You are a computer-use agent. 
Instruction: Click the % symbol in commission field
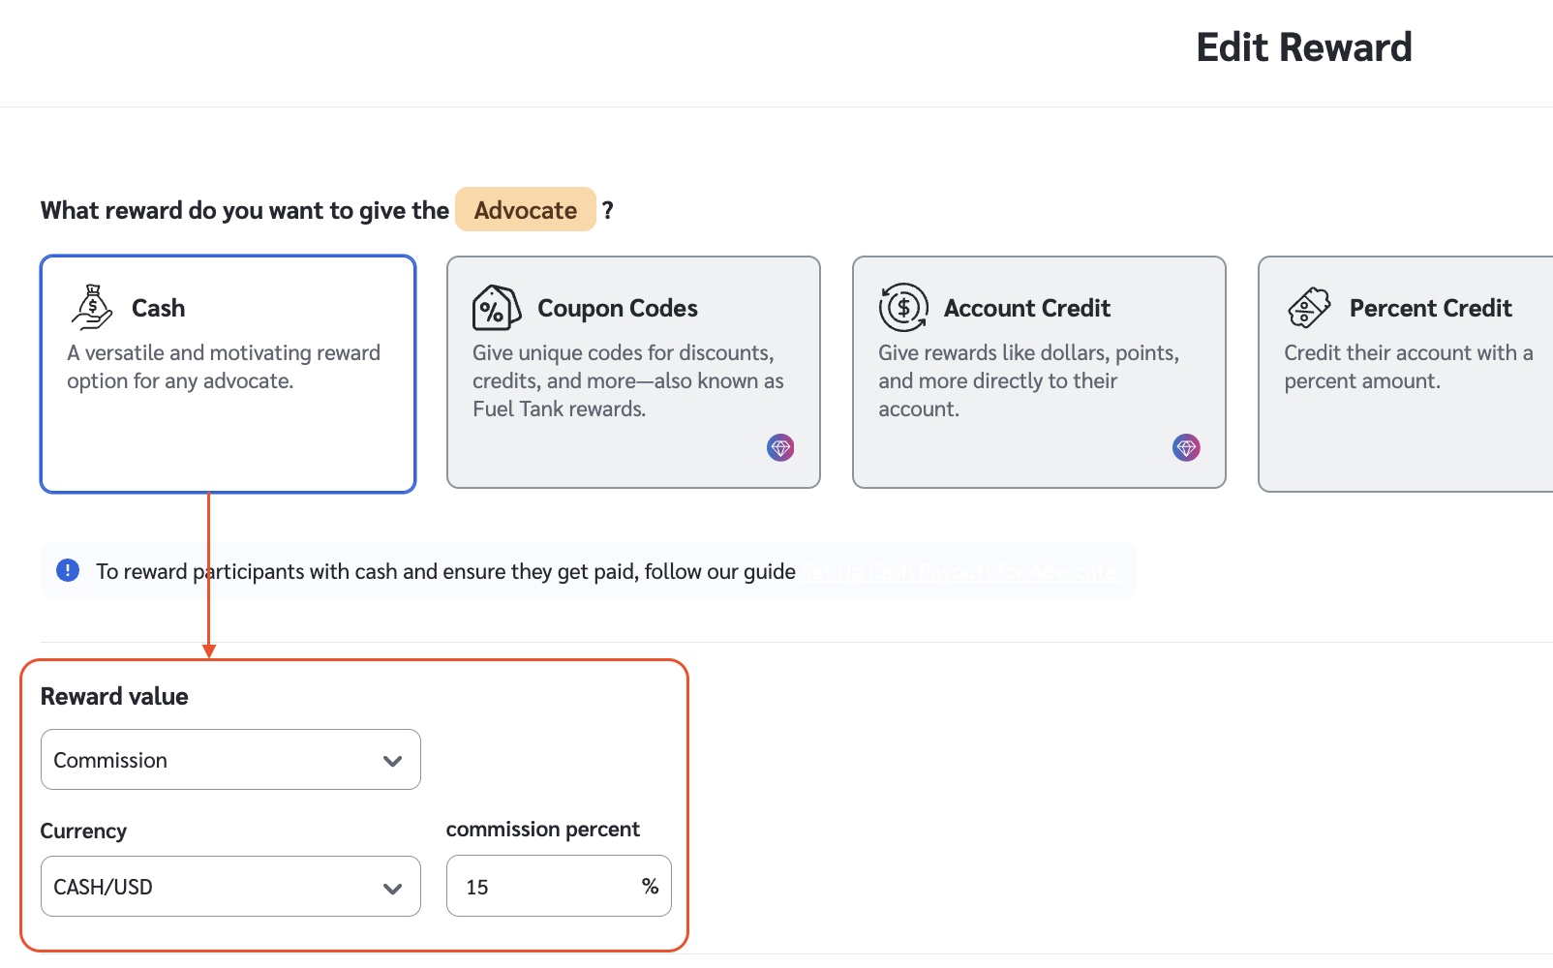click(650, 887)
